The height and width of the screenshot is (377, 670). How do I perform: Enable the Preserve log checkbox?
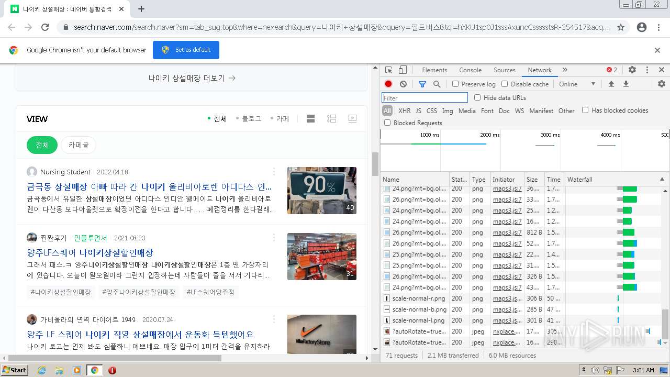455,84
